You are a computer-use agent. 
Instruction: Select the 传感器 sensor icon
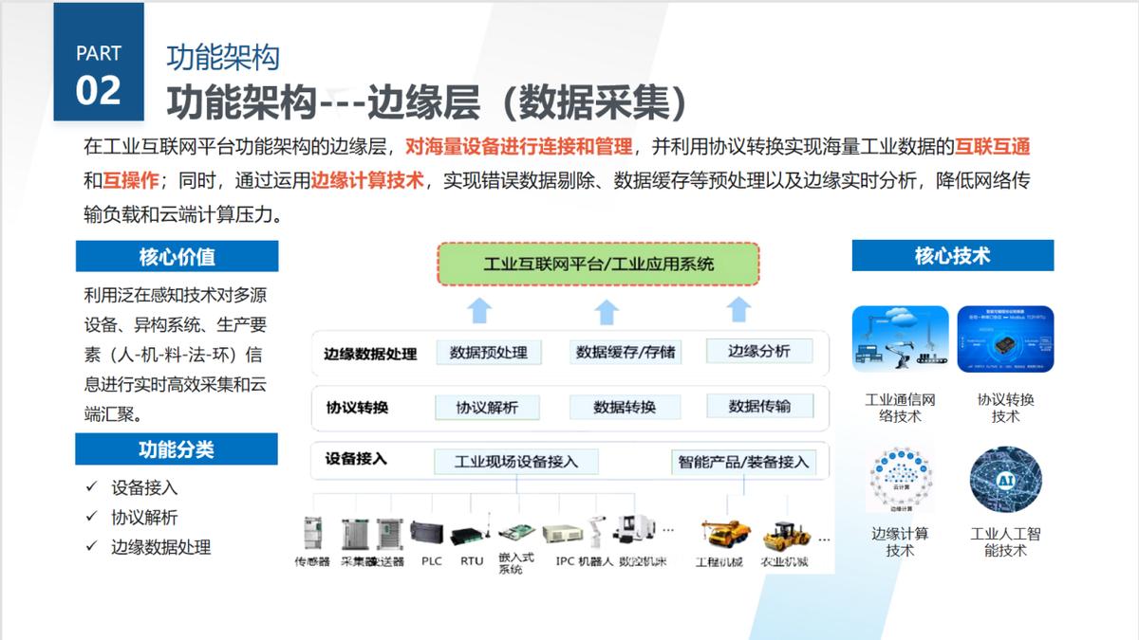pos(313,533)
